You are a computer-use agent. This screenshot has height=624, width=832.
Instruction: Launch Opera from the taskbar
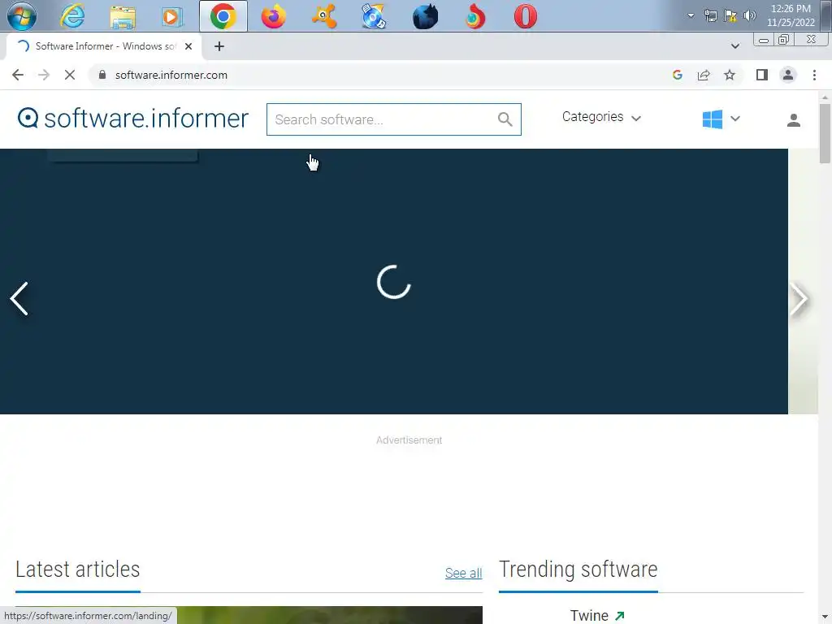(x=526, y=16)
